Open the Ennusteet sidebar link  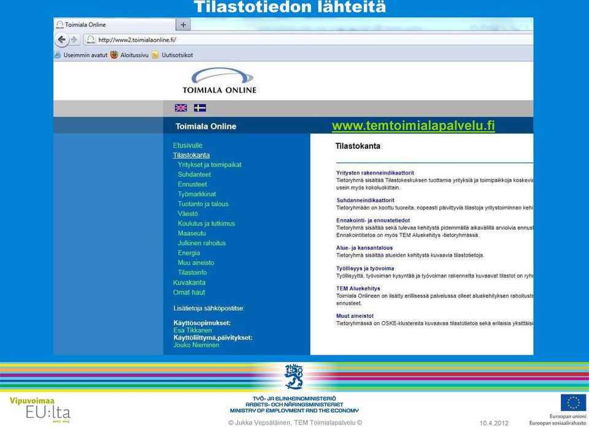(192, 184)
